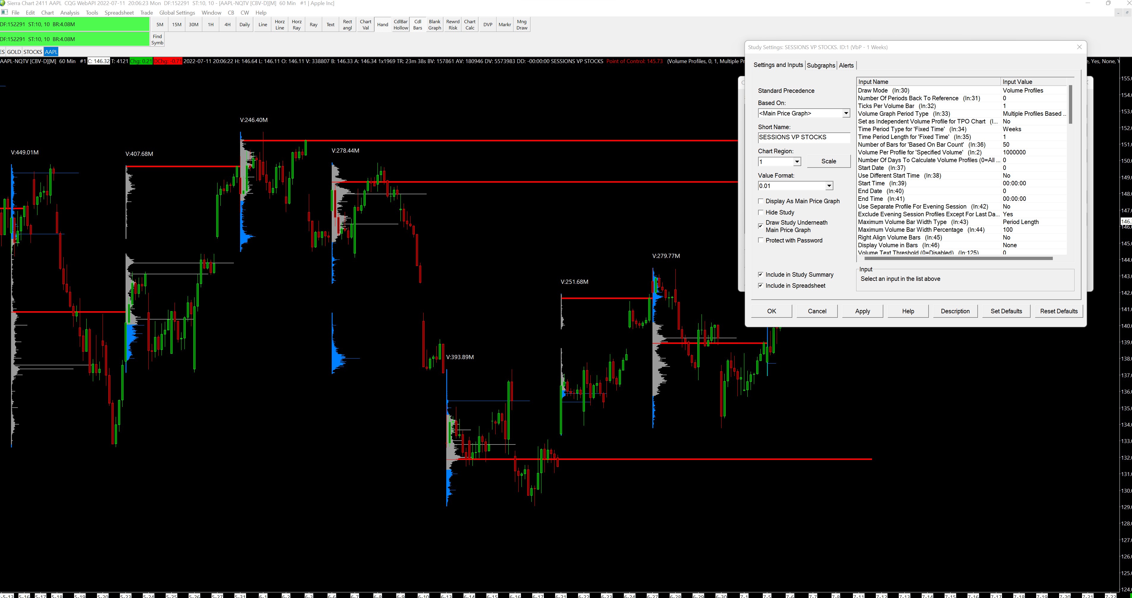Click the Short Name text field
Screen dimensions: 1132x598
(x=803, y=137)
